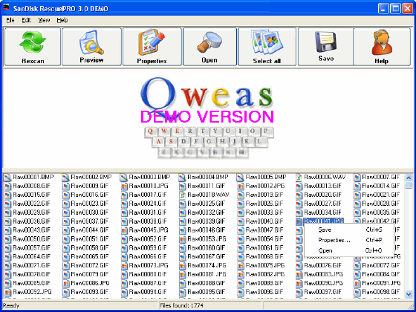Select file name Raw00074.JPG

pyautogui.click(x=207, y=265)
